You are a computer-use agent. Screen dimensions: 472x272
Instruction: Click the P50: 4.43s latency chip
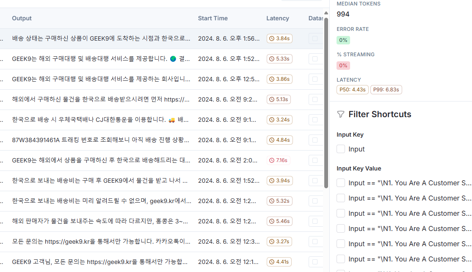pos(352,89)
